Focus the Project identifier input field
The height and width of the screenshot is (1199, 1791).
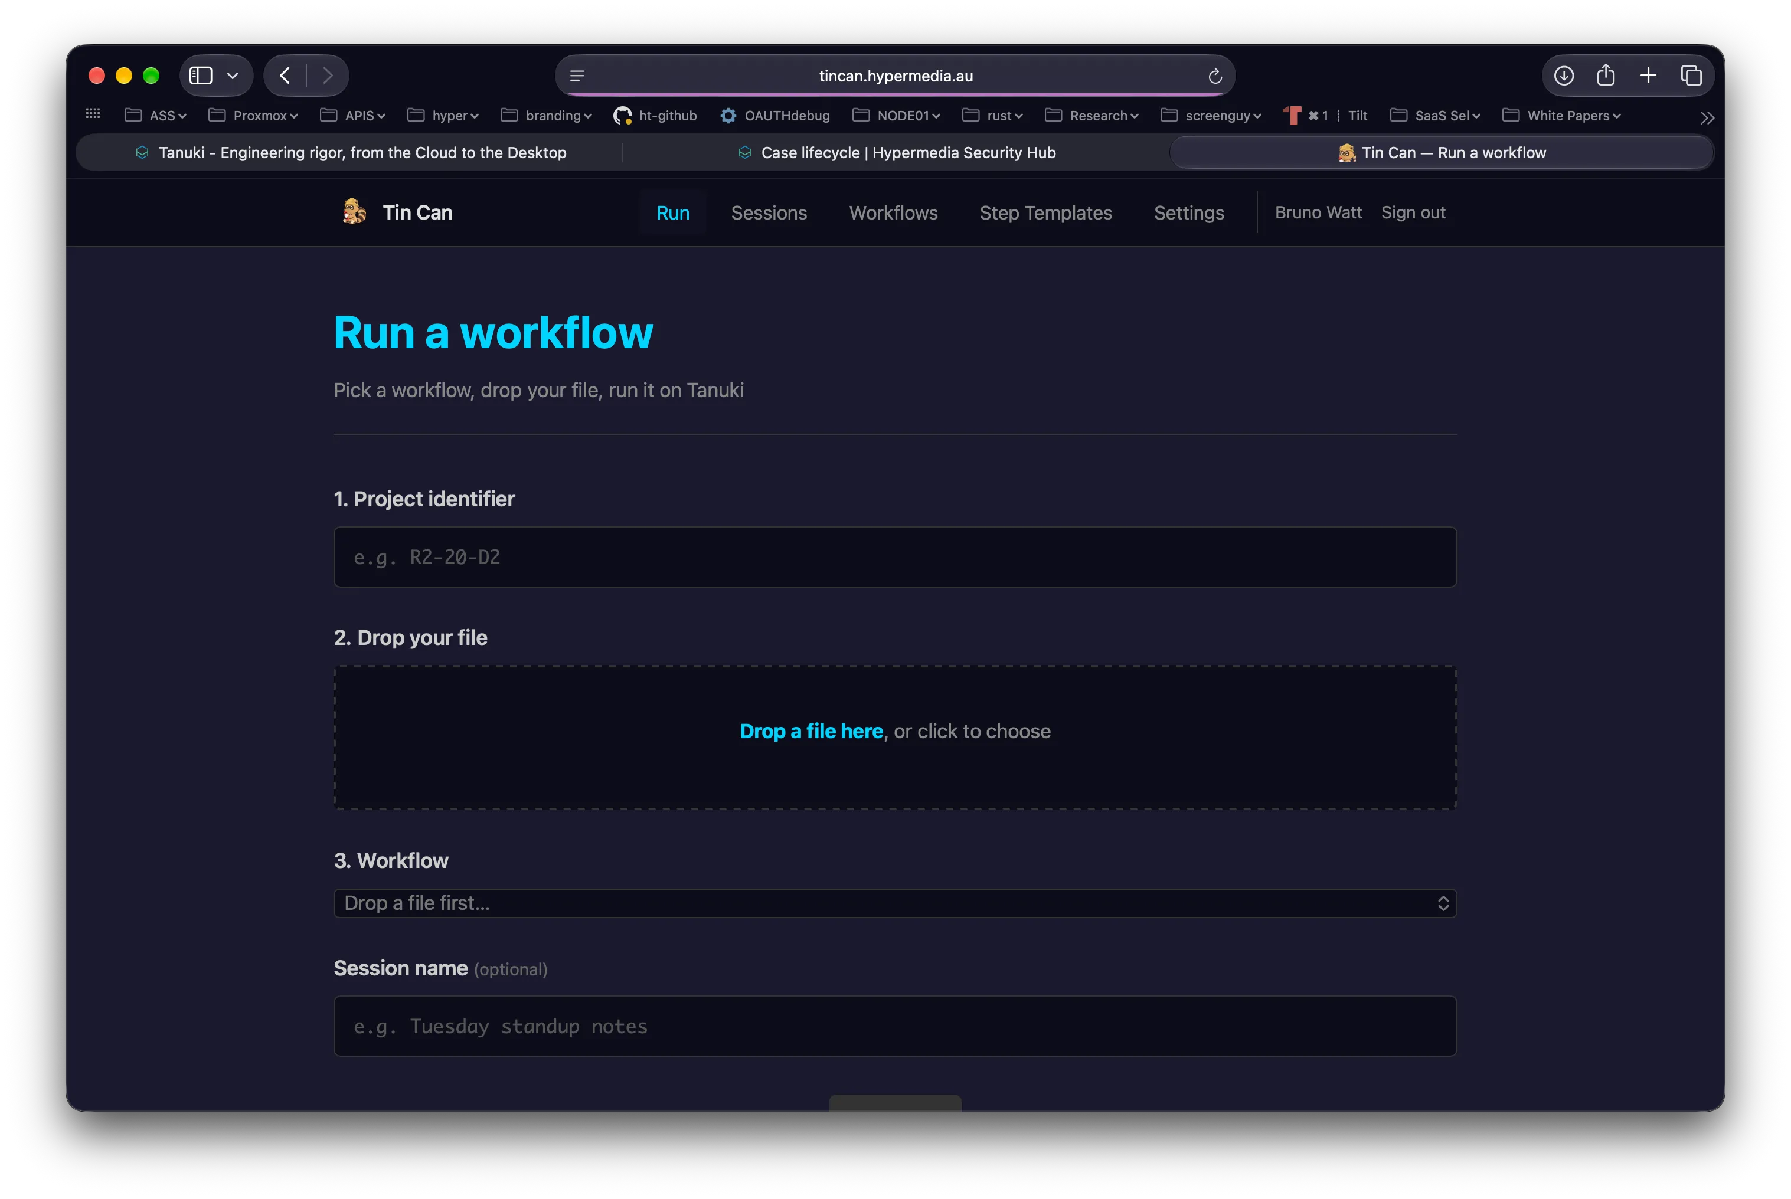[895, 556]
